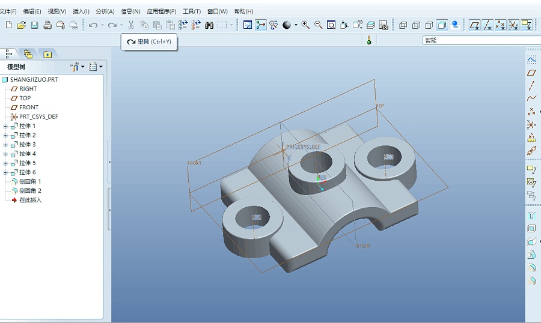Click the Round tool in right toolbar
The width and height of the screenshot is (541, 323).
(531, 268)
